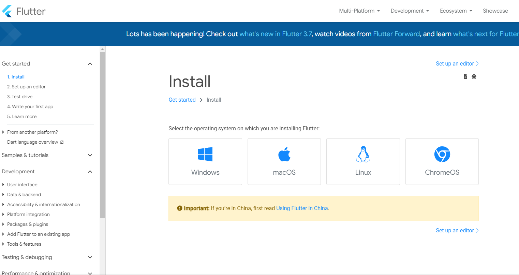519x275 pixels.
Task: Choose the macOS install card
Action: 284,161
